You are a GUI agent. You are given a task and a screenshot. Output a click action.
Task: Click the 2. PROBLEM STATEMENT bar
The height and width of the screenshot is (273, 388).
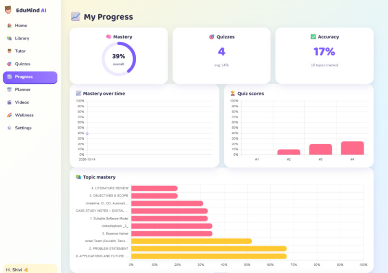[x=209, y=248]
